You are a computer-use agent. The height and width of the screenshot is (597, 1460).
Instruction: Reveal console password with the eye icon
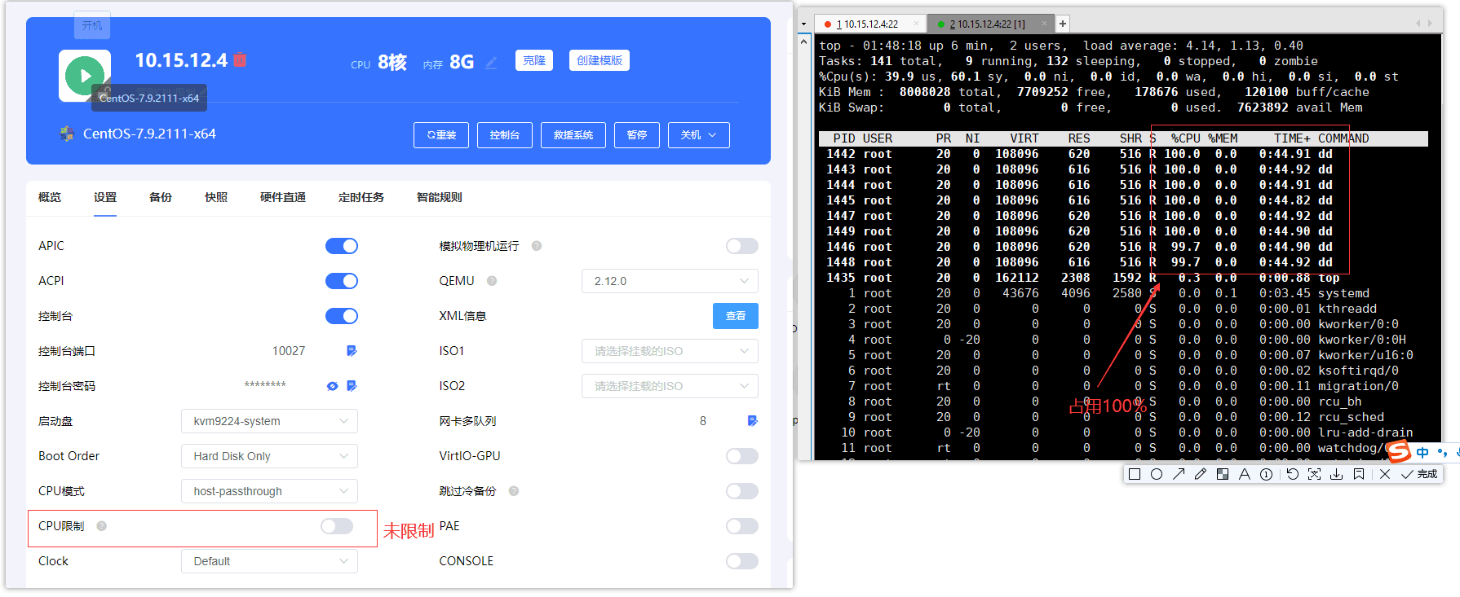coord(332,386)
